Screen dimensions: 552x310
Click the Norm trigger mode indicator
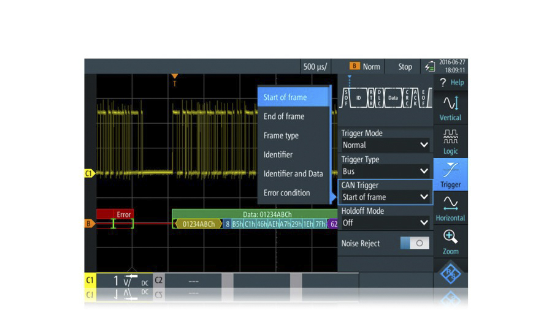click(365, 66)
